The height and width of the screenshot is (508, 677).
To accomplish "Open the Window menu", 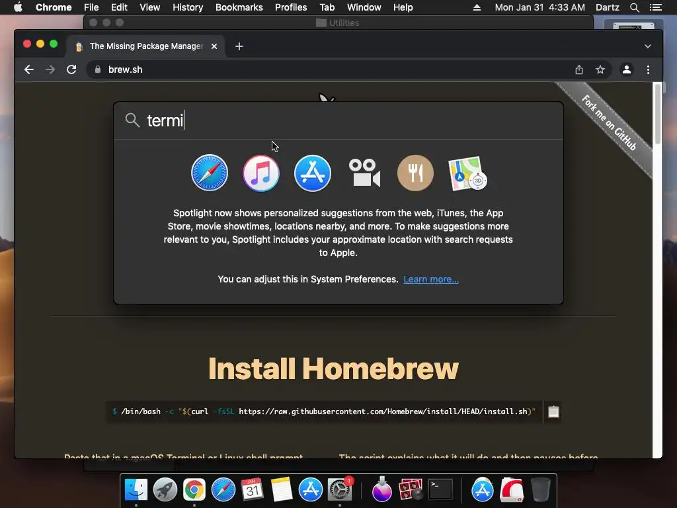I will 364,7.
